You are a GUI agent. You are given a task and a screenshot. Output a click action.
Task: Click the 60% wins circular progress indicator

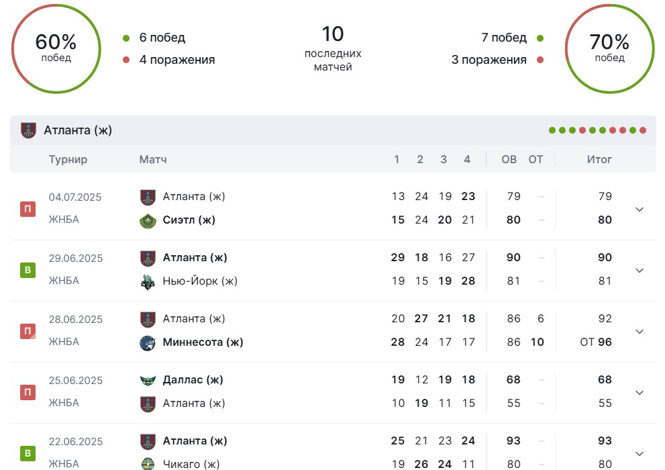pyautogui.click(x=56, y=48)
